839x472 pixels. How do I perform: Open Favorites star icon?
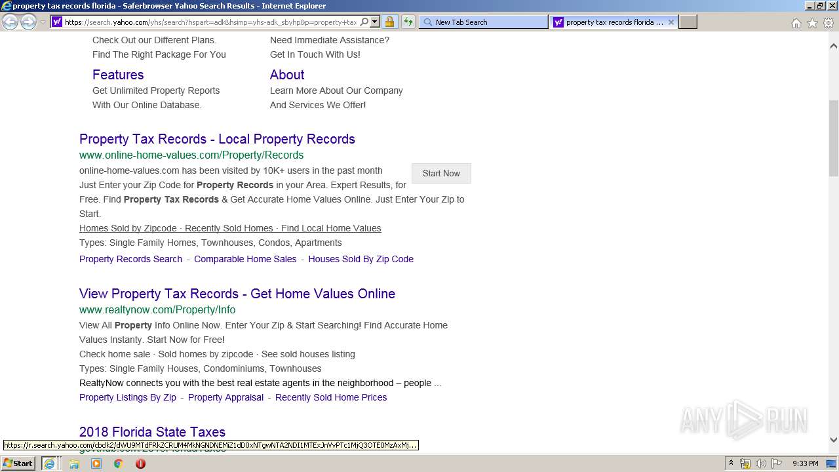812,23
